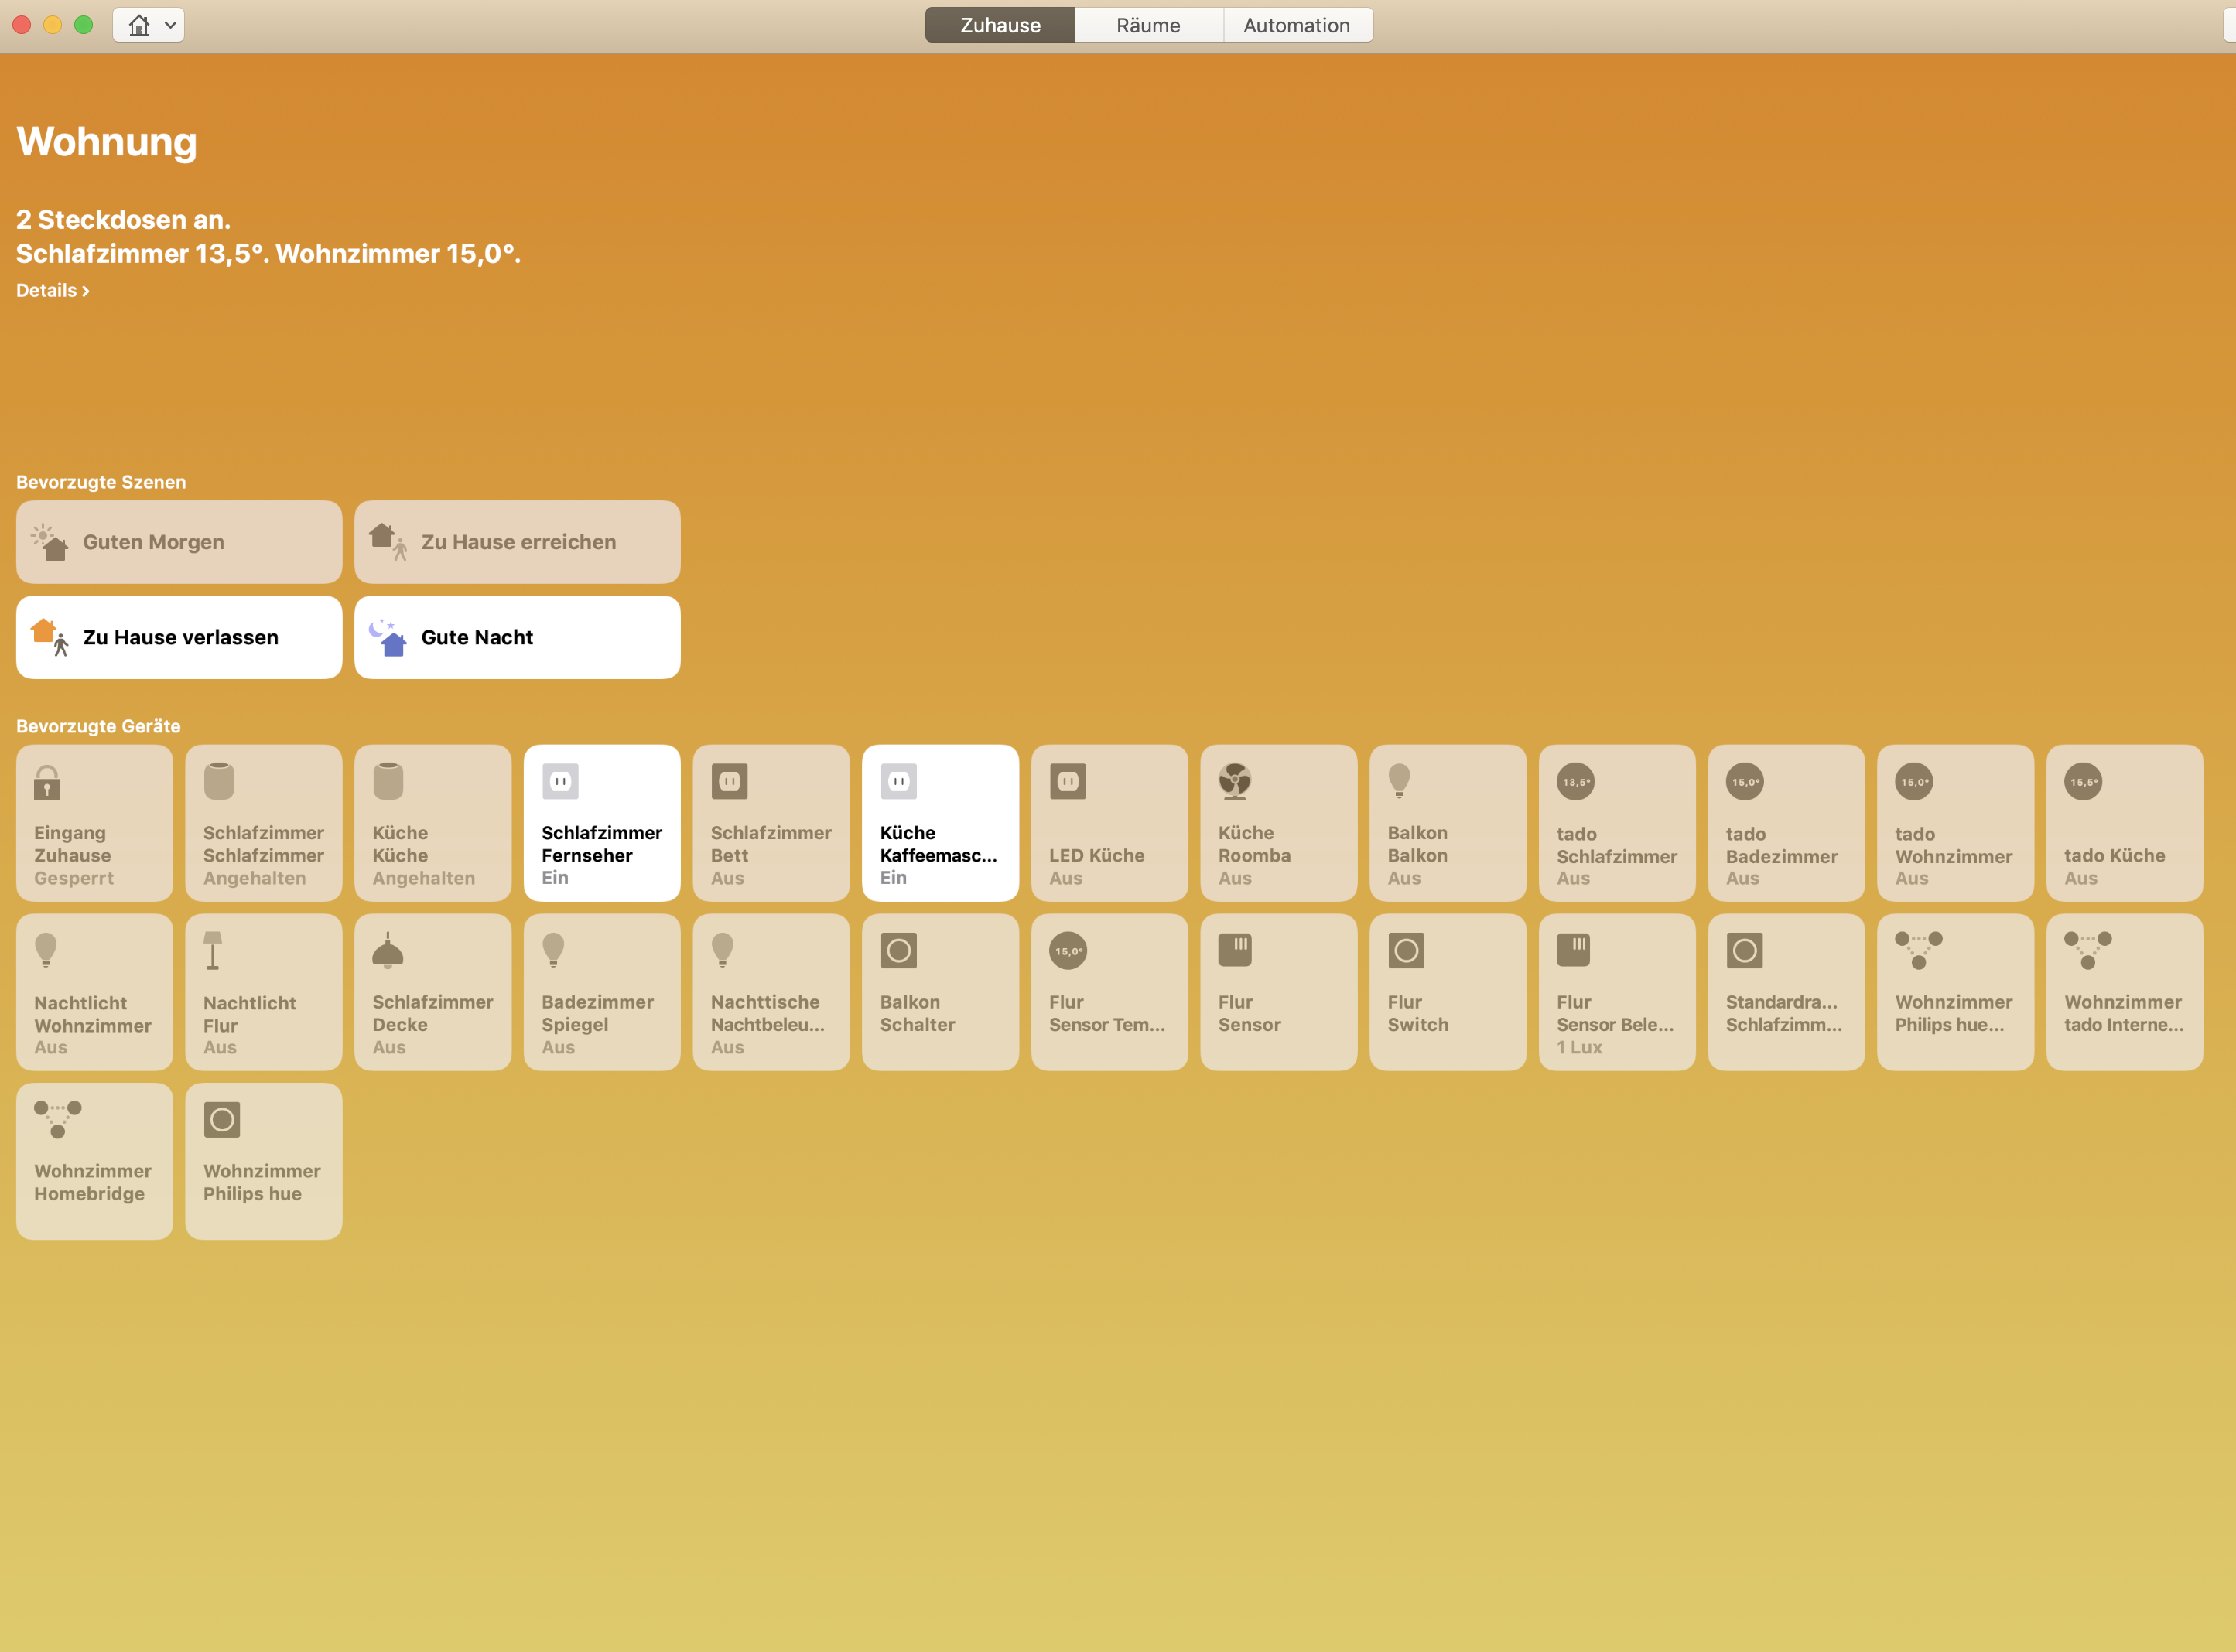
Task: Switch to the Automation tab
Action: pyautogui.click(x=1296, y=25)
